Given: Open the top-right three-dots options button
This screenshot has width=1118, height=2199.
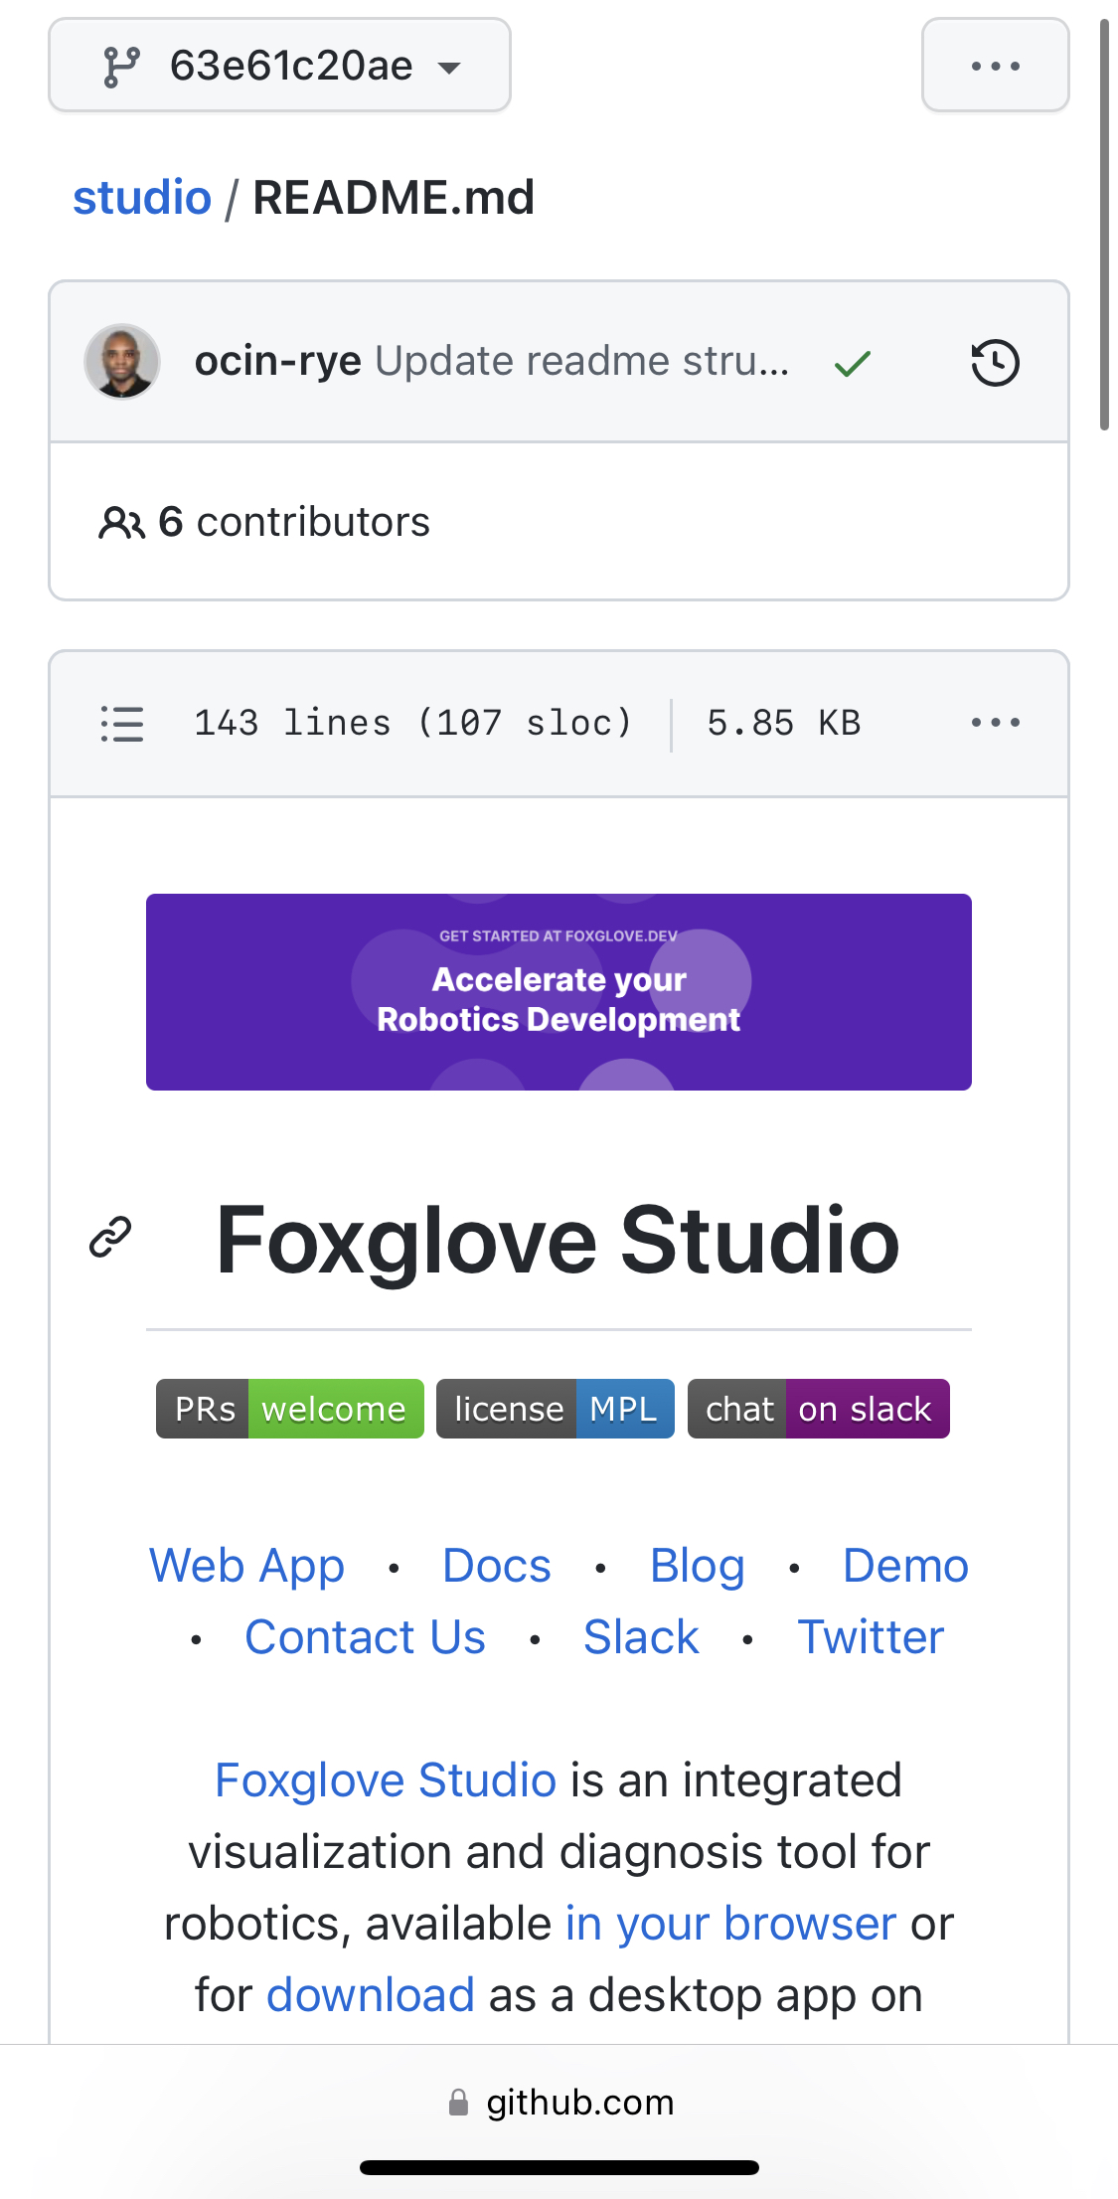Looking at the screenshot, I should pos(995,66).
